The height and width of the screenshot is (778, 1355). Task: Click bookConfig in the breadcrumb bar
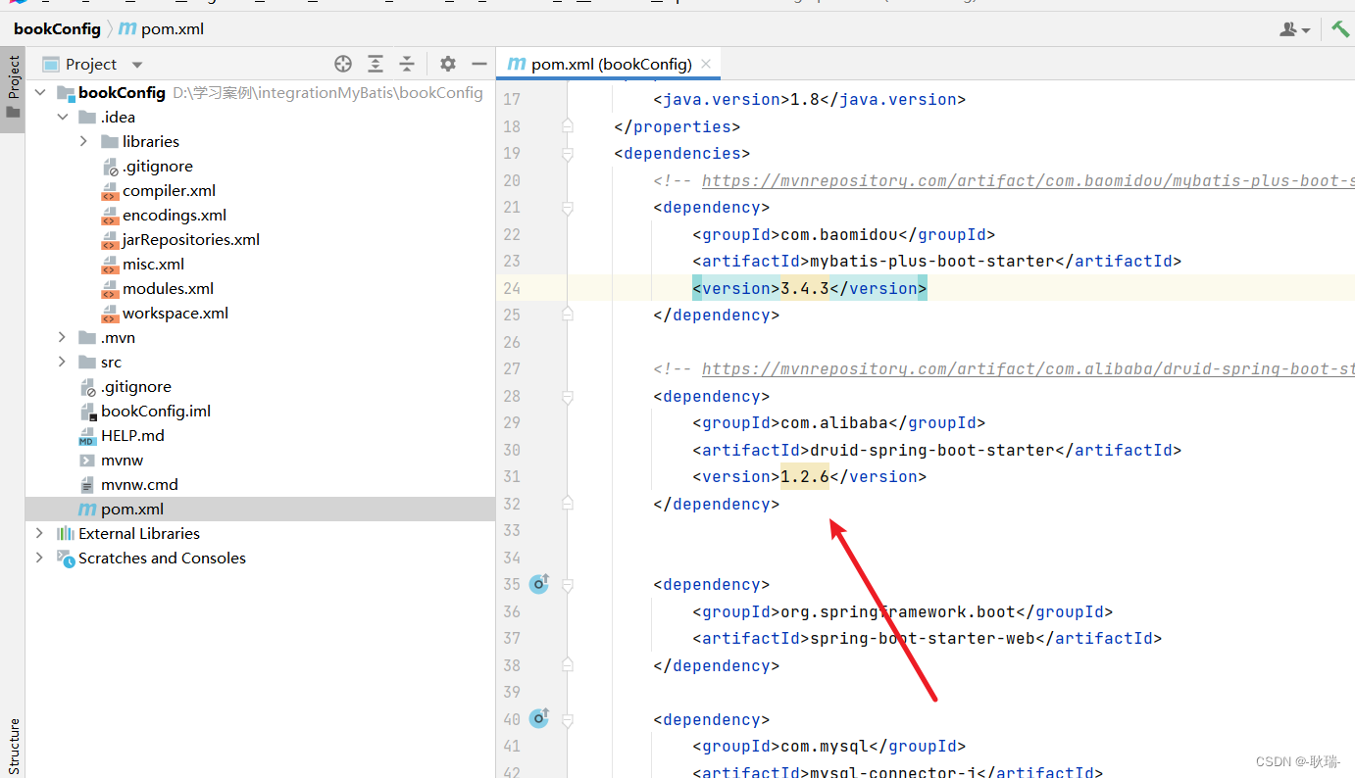click(57, 28)
